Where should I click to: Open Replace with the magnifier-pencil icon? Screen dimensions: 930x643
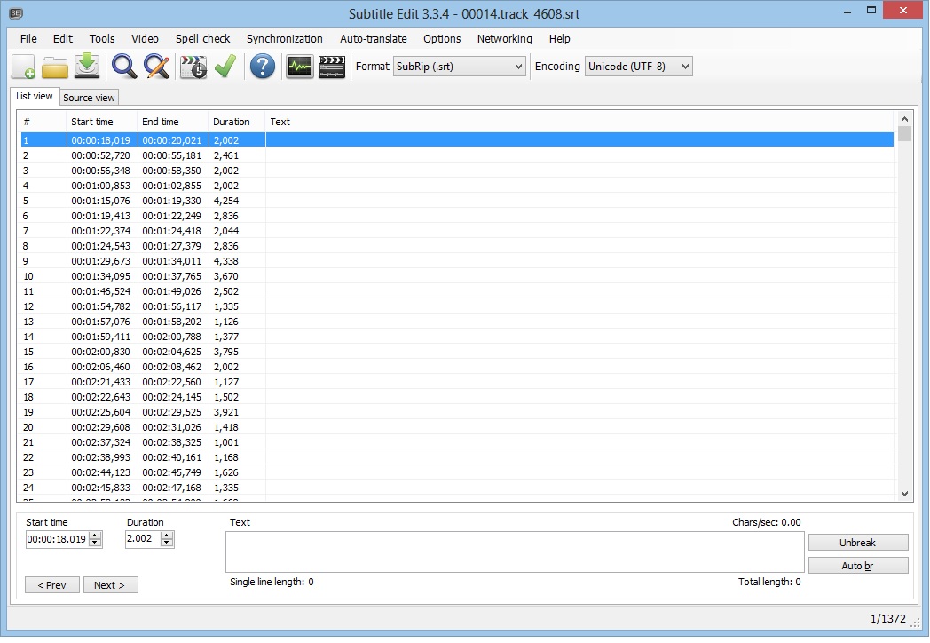(x=156, y=67)
